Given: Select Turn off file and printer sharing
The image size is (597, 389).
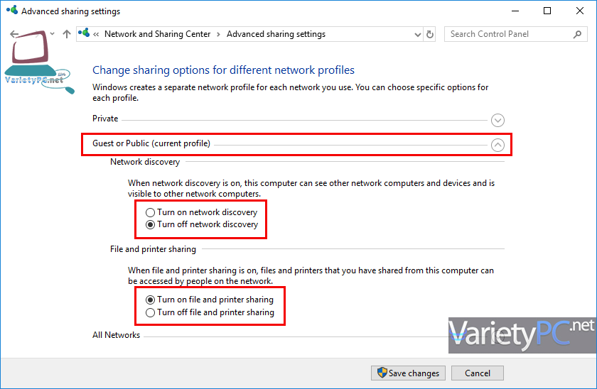Looking at the screenshot, I should pyautogui.click(x=210, y=312).
